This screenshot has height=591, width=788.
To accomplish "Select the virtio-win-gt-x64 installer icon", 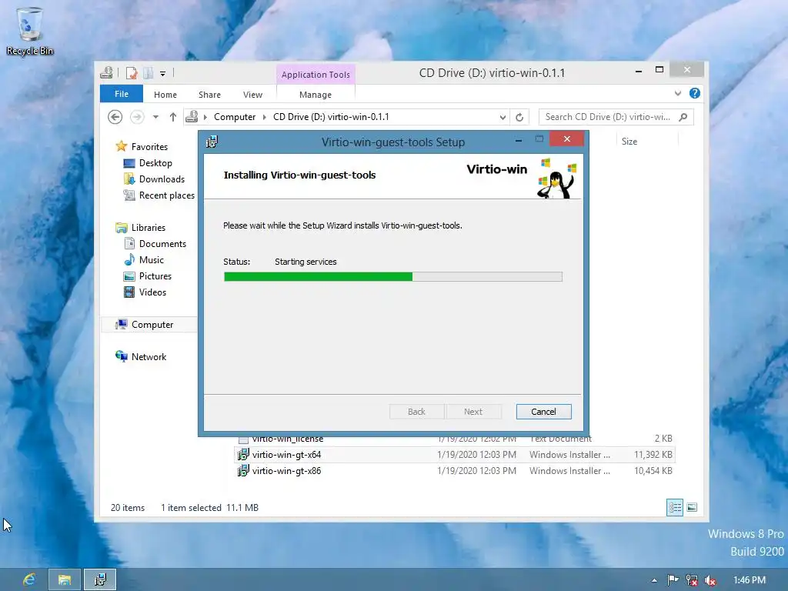I will [243, 455].
